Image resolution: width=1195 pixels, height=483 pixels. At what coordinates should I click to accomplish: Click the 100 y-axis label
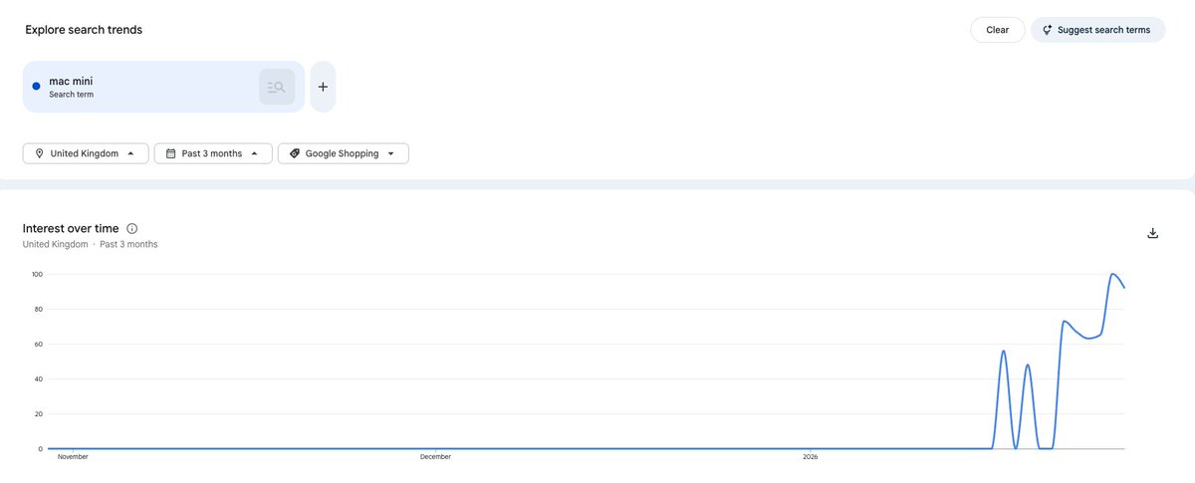coord(36,274)
